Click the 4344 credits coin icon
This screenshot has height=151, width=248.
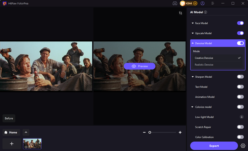click(183, 3)
